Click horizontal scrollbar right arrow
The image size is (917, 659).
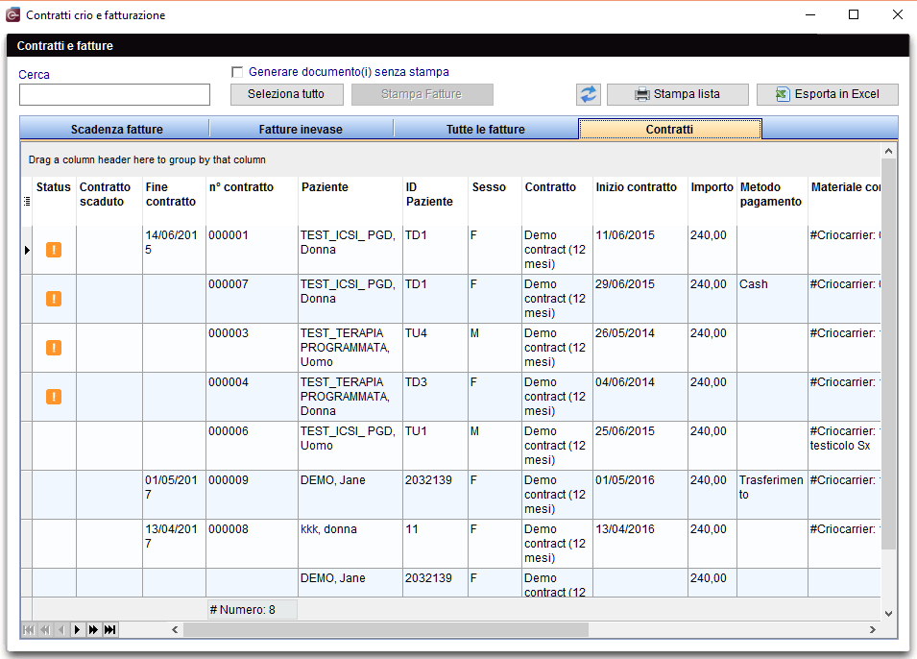tap(873, 630)
